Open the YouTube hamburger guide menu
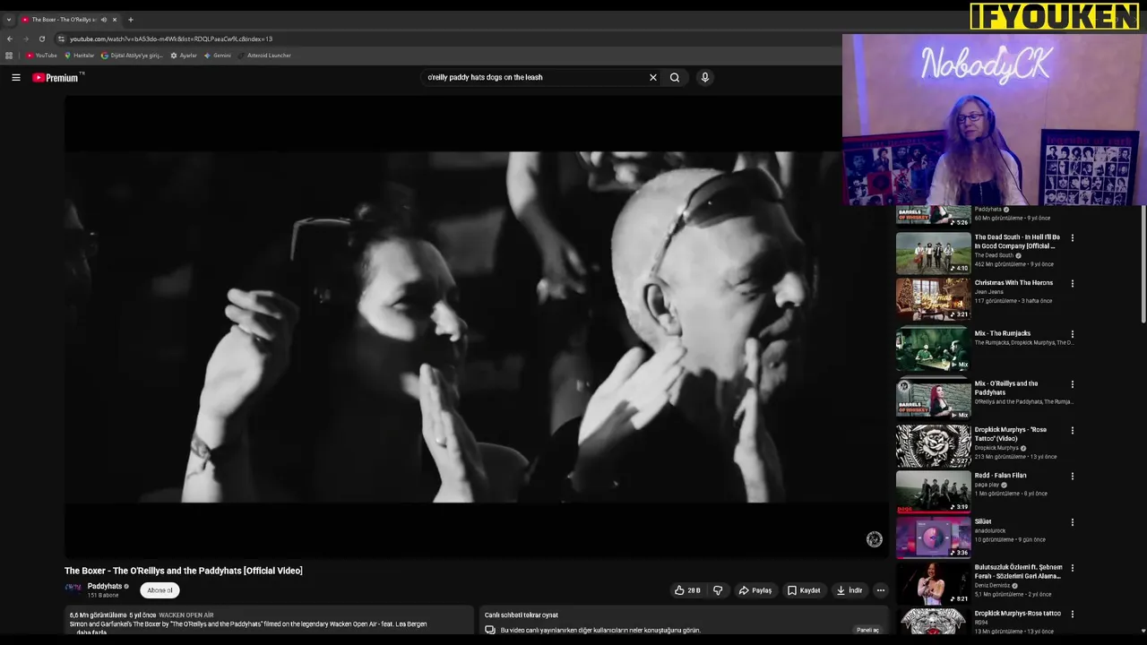This screenshot has height=645, width=1147. click(x=16, y=78)
